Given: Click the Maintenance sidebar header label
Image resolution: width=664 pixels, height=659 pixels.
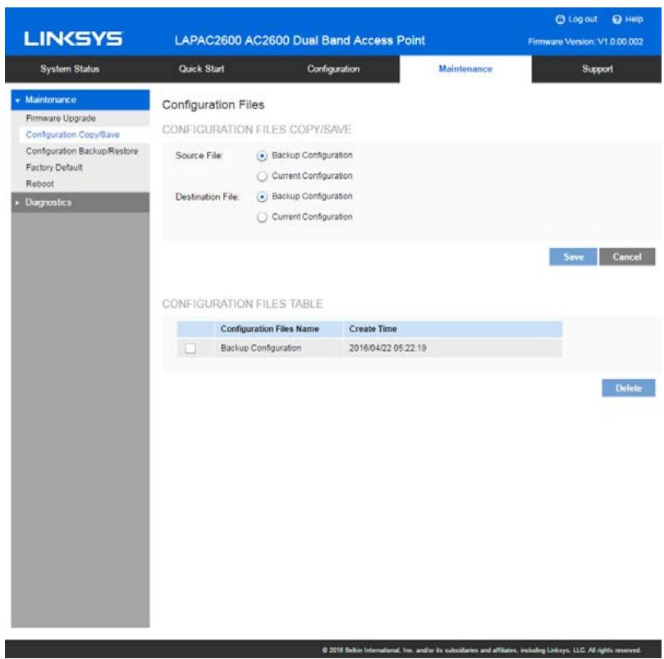Looking at the screenshot, I should [x=51, y=100].
